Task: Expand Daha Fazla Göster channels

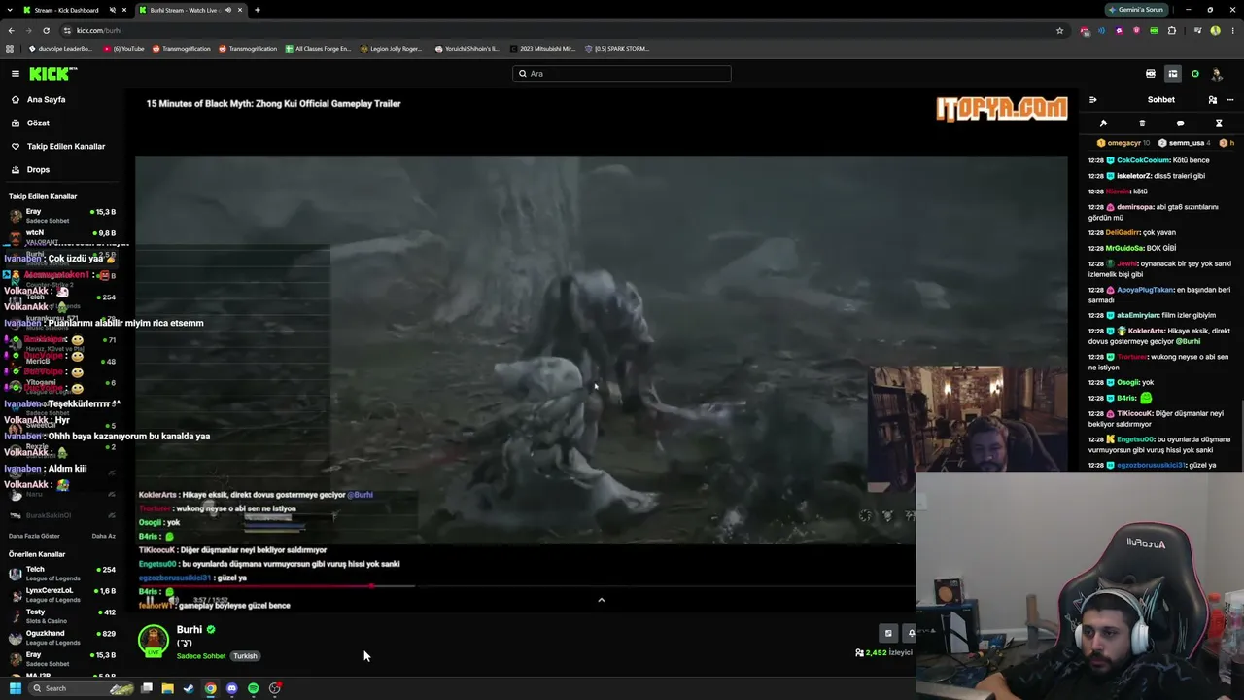Action: [34, 536]
